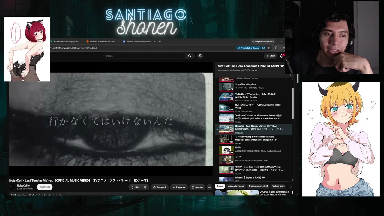The image size is (384, 216).
Task: Select NoisyCell Last Theater in playlist
Action: pos(253,129)
